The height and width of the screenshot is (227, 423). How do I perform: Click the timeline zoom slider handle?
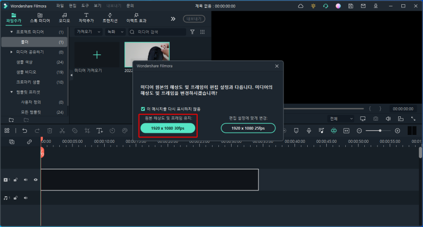tap(380, 131)
